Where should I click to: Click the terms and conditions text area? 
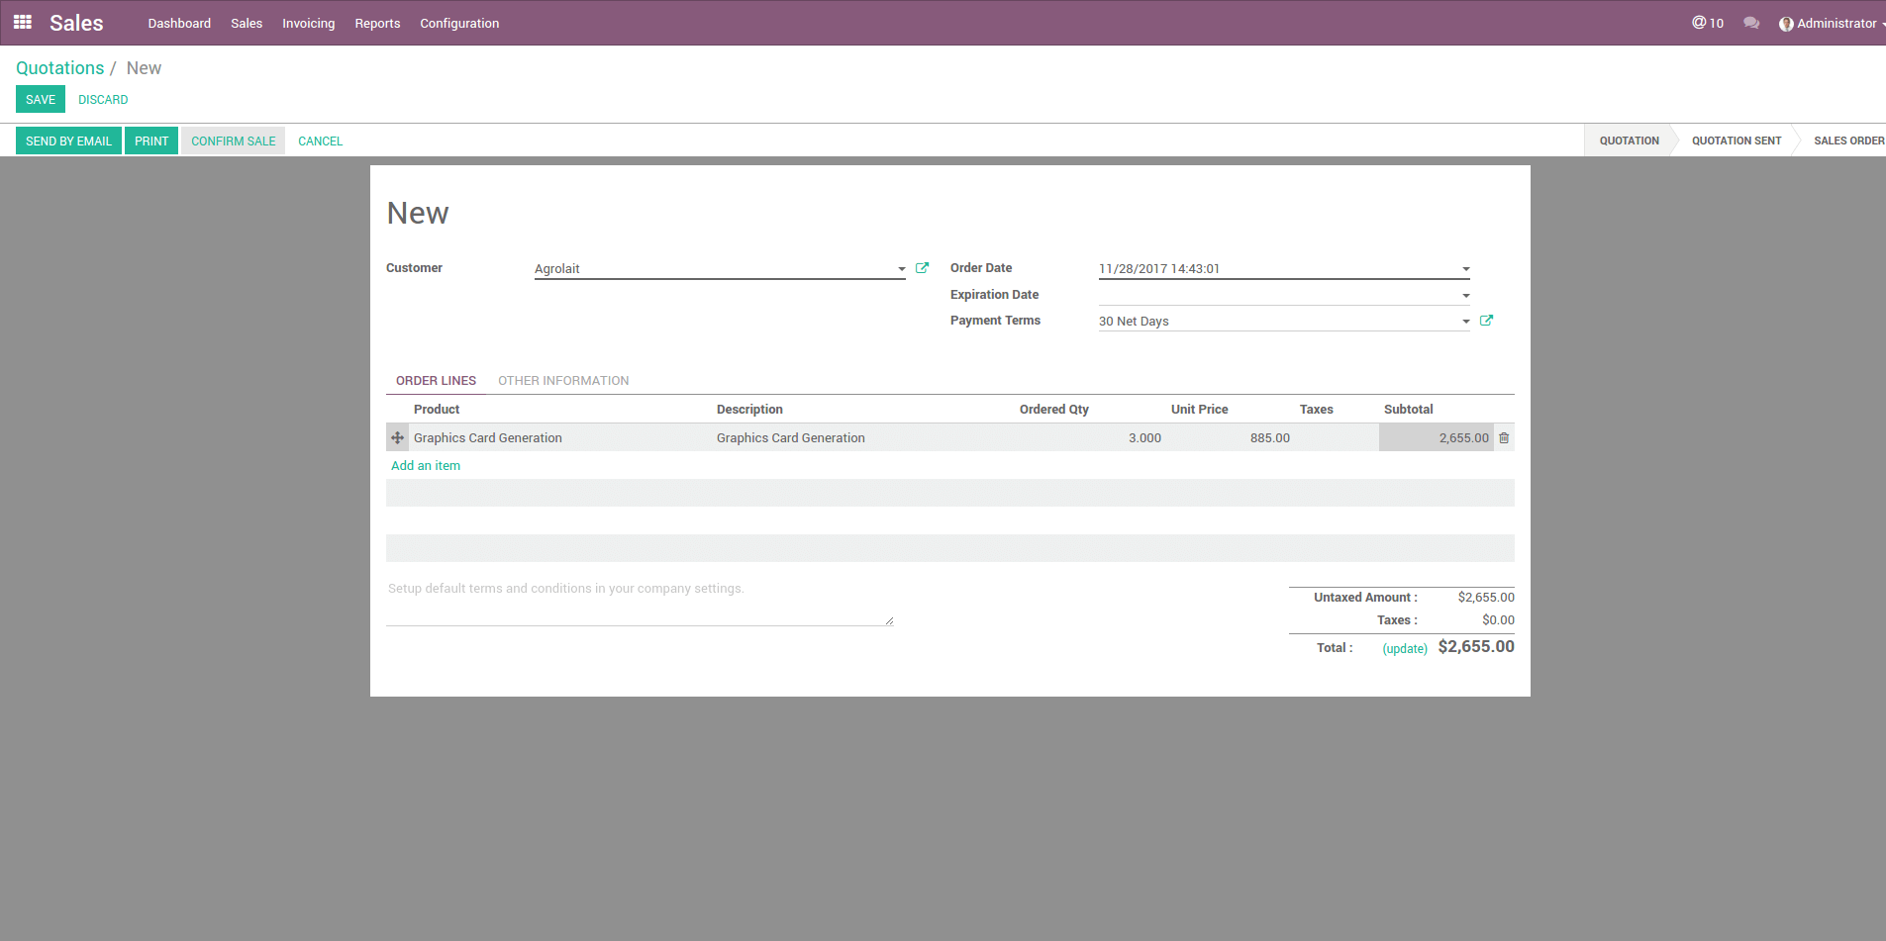[x=639, y=602]
